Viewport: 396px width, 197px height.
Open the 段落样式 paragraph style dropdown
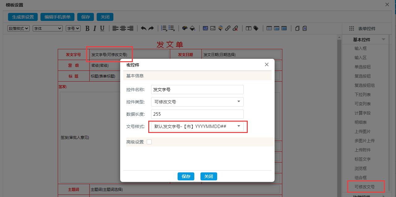click(19, 28)
